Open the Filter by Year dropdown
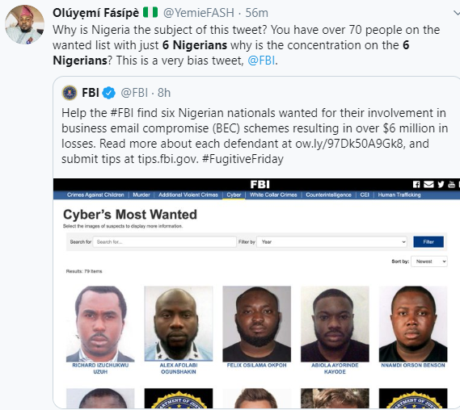 (331, 242)
